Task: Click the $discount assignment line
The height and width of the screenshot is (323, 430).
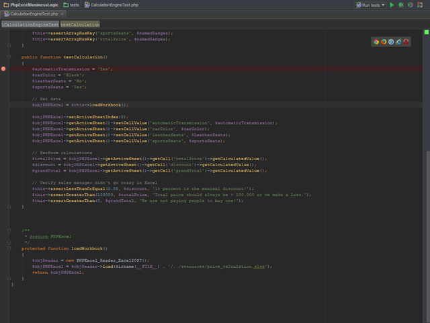Action: pyautogui.click(x=144, y=165)
